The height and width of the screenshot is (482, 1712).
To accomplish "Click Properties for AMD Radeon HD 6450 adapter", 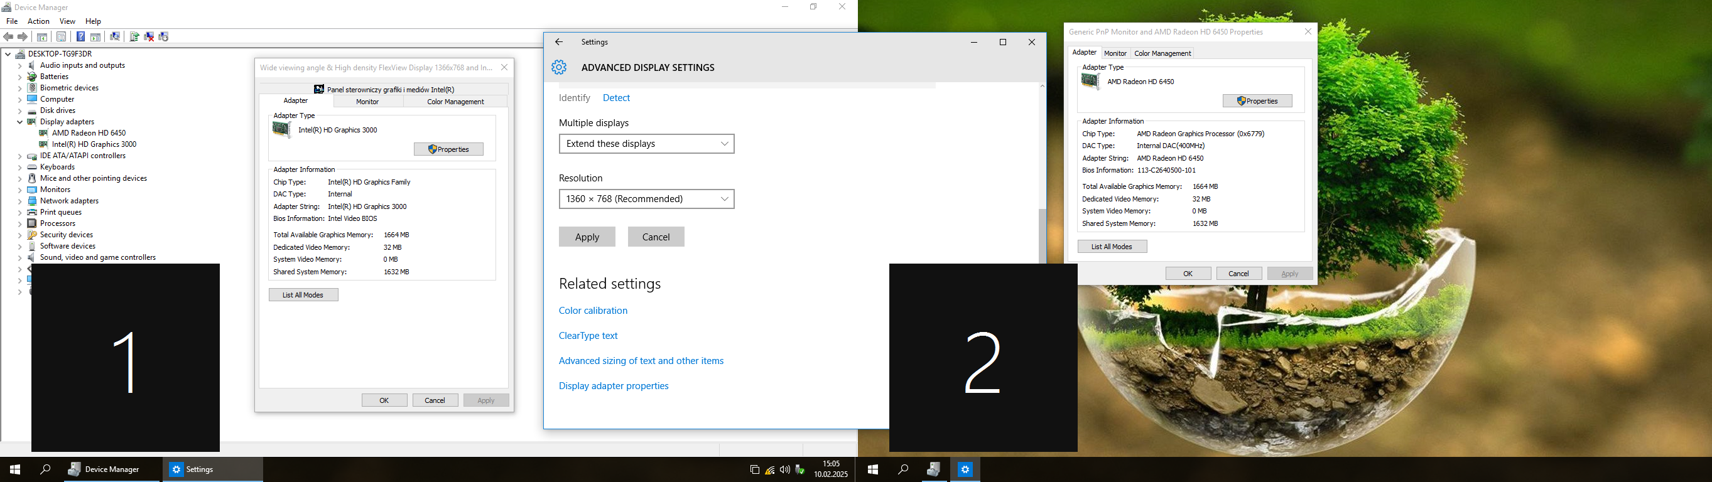I will [1257, 101].
